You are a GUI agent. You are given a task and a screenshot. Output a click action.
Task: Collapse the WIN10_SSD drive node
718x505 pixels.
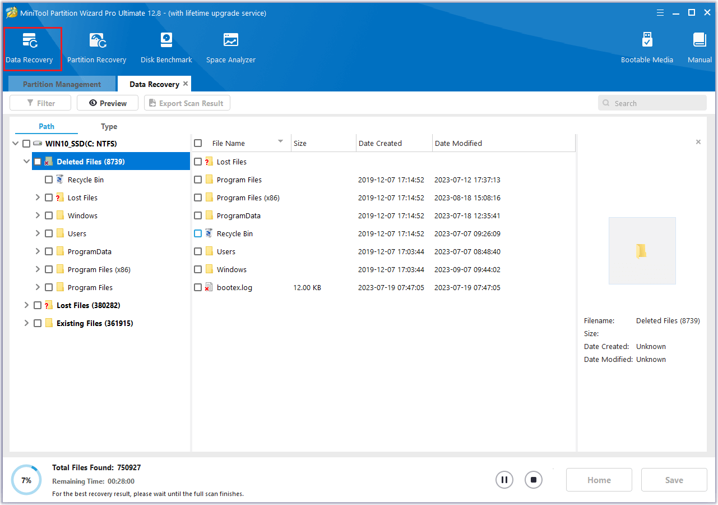click(15, 144)
